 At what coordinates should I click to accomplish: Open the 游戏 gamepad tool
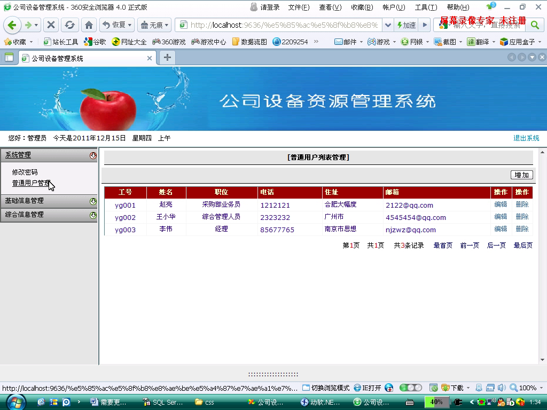pyautogui.click(x=379, y=42)
